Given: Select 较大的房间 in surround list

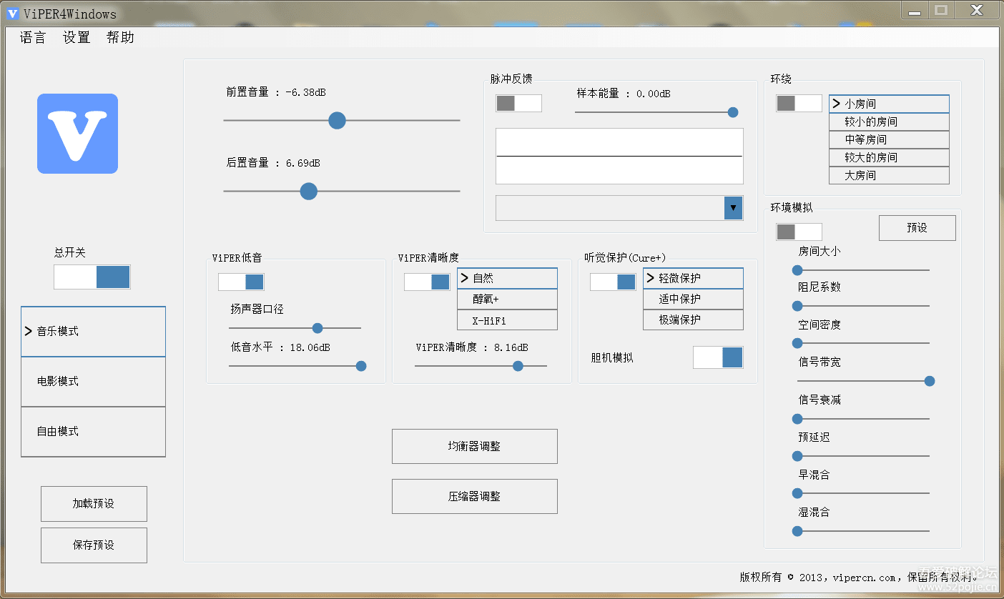Looking at the screenshot, I should pyautogui.click(x=889, y=157).
